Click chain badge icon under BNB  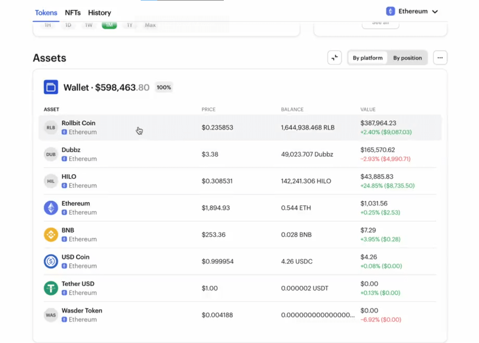[64, 239]
